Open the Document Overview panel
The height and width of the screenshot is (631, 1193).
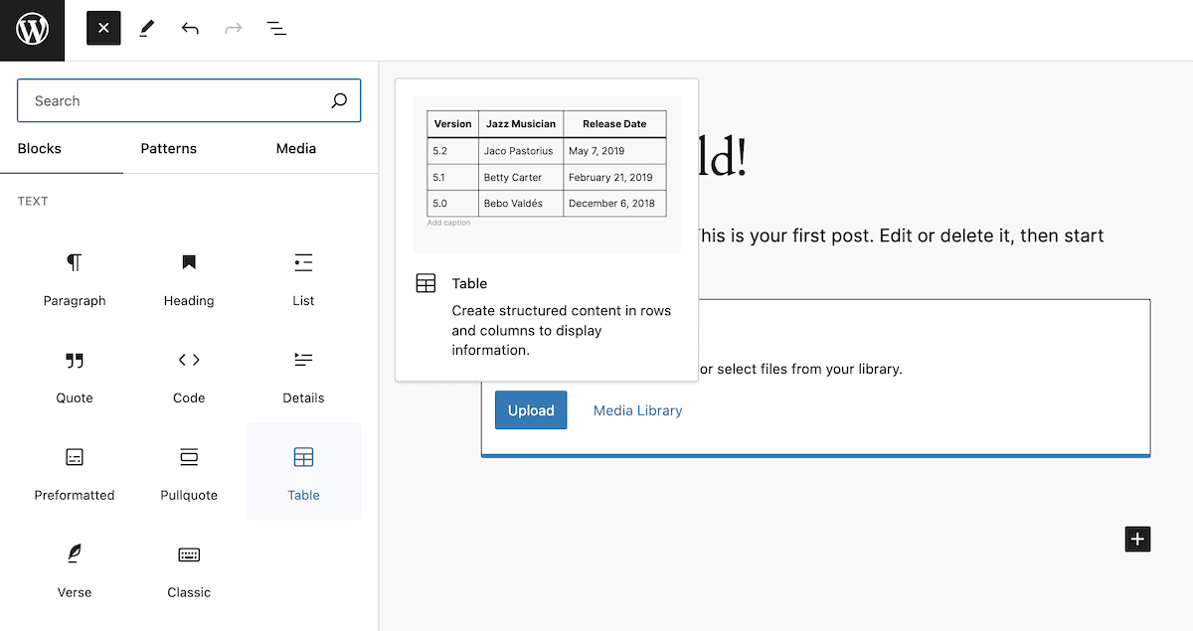(x=275, y=28)
